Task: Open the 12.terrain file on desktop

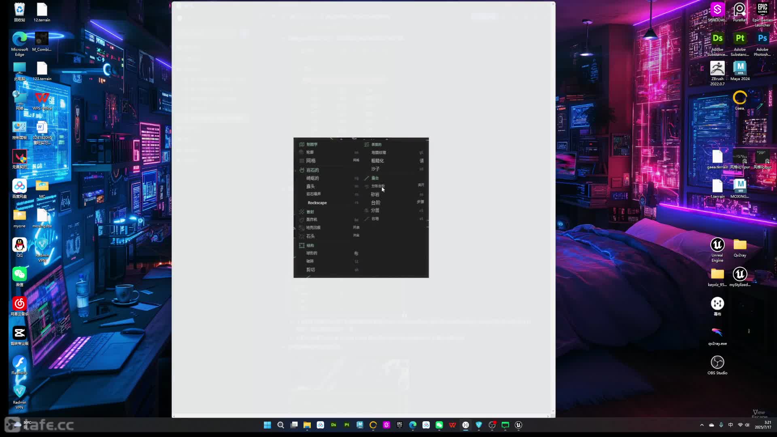Action: (42, 12)
